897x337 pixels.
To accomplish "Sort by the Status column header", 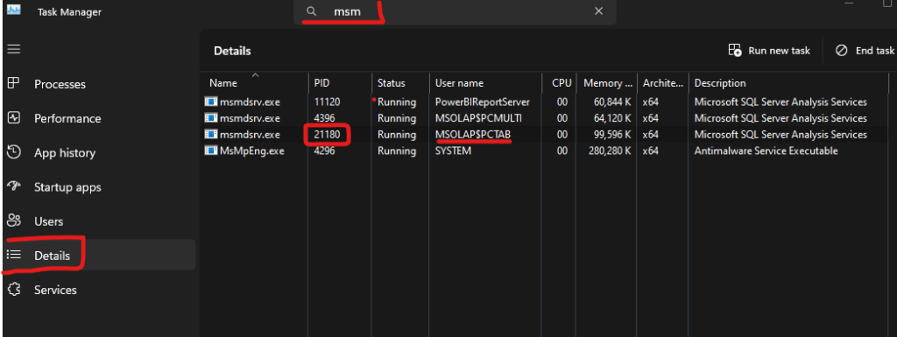I will 400,83.
